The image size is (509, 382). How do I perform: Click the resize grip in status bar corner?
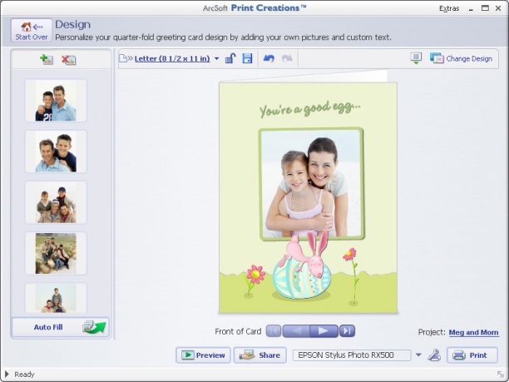500,375
